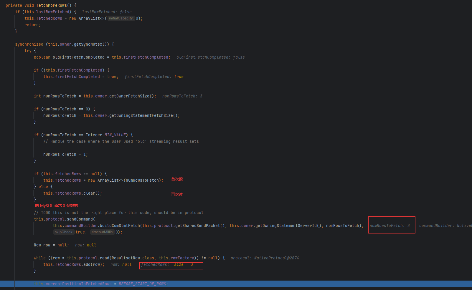Click the synchronized keyword
The image size is (472, 290).
pyautogui.click(x=29, y=44)
